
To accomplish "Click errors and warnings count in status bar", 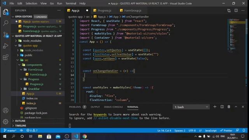I will point(32,131).
